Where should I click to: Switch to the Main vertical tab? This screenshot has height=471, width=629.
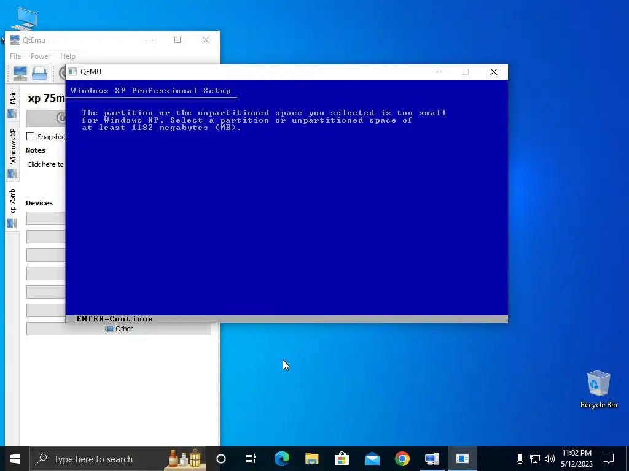(12, 104)
